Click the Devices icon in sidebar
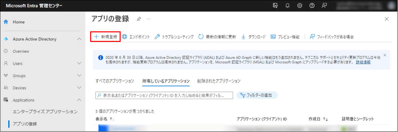 pyautogui.click(x=6, y=88)
